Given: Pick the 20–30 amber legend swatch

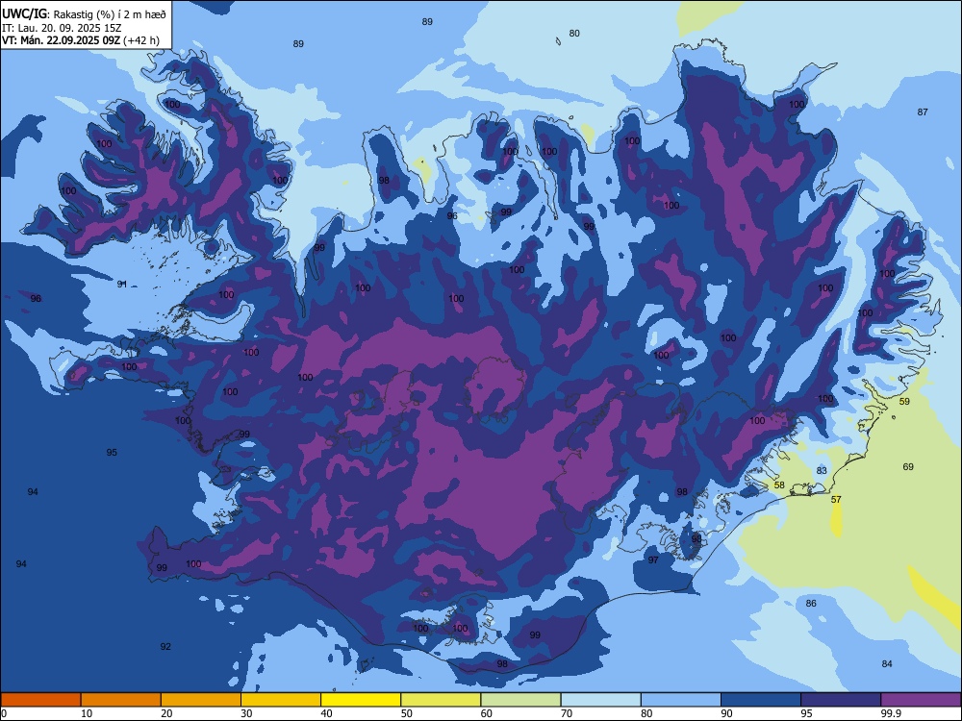Looking at the screenshot, I should [201, 700].
